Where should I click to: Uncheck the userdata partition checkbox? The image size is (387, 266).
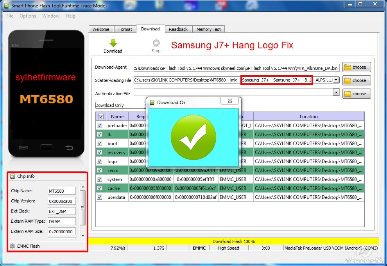pyautogui.click(x=99, y=197)
